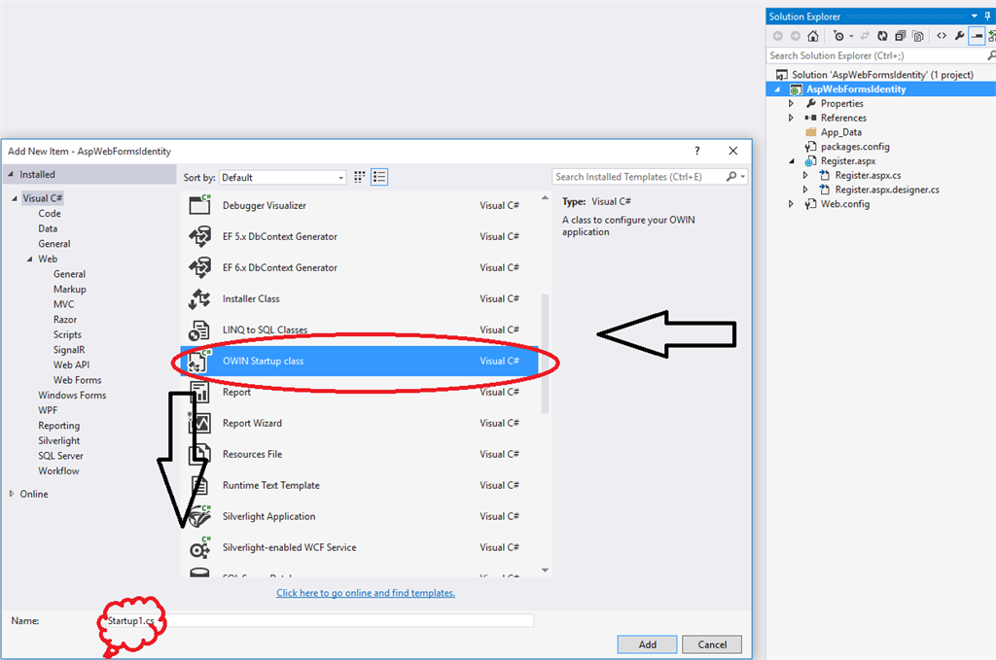Select WPF template category
This screenshot has width=996, height=660.
tap(48, 410)
